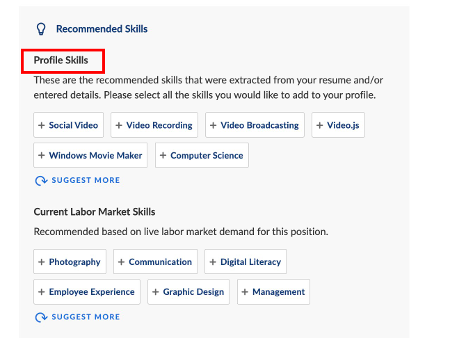Image resolution: width=450 pixels, height=338 pixels.
Task: Toggle the Communication skill chip
Action: (x=155, y=261)
